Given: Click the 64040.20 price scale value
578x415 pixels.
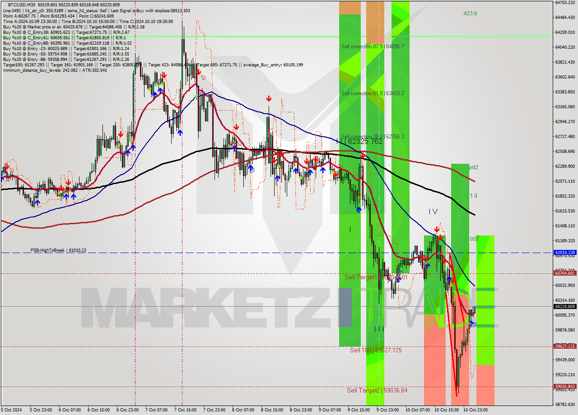Looking at the screenshot, I should pos(564,47).
